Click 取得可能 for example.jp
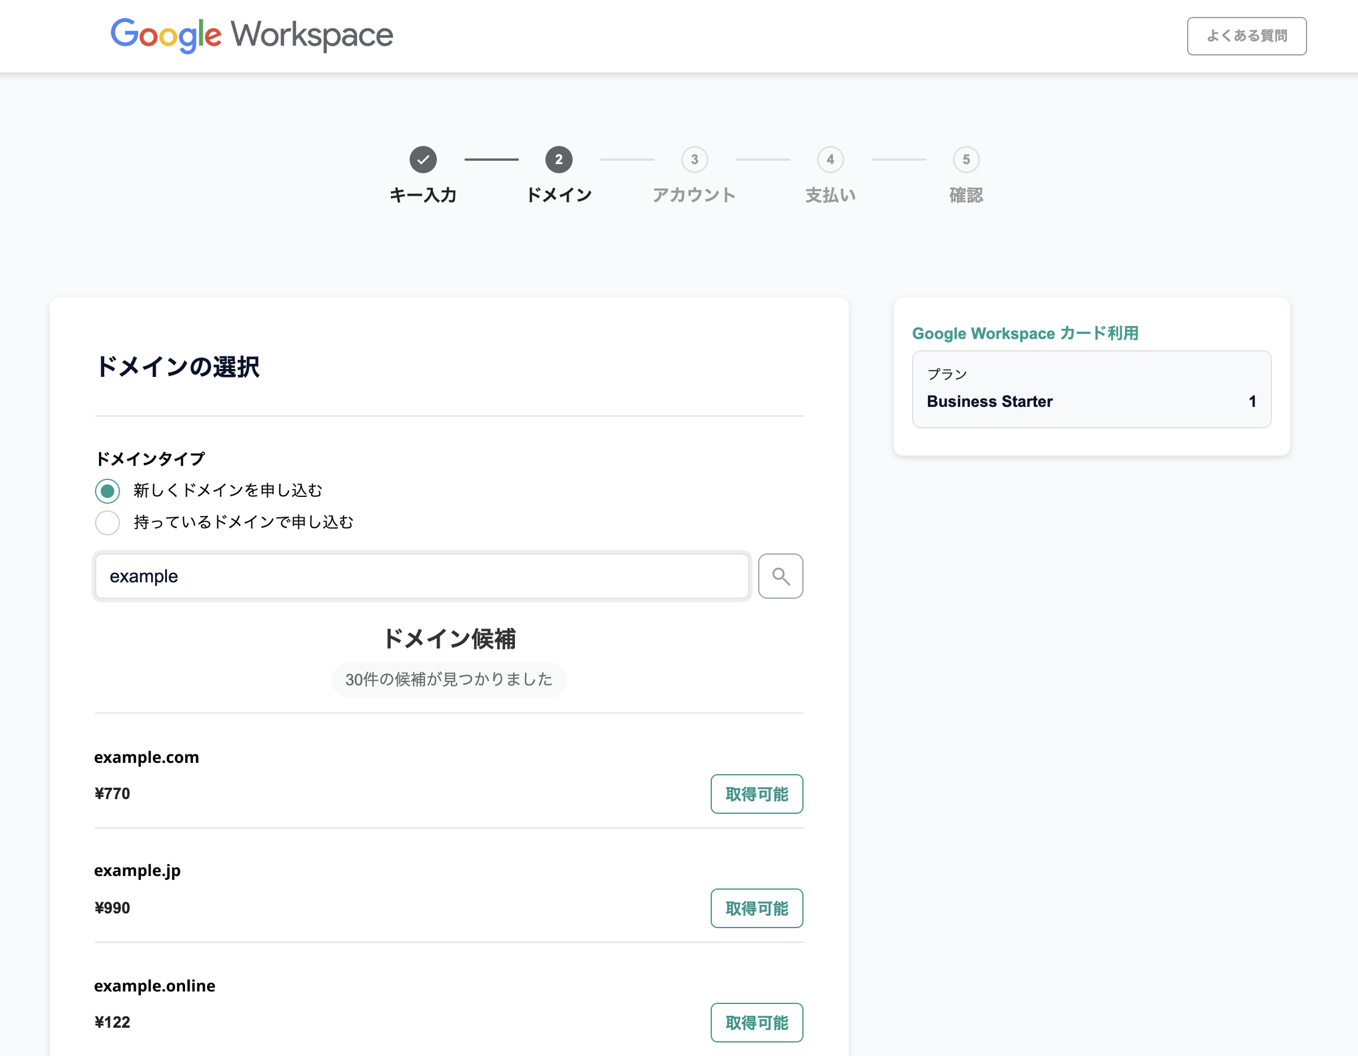1358x1056 pixels. (x=756, y=909)
